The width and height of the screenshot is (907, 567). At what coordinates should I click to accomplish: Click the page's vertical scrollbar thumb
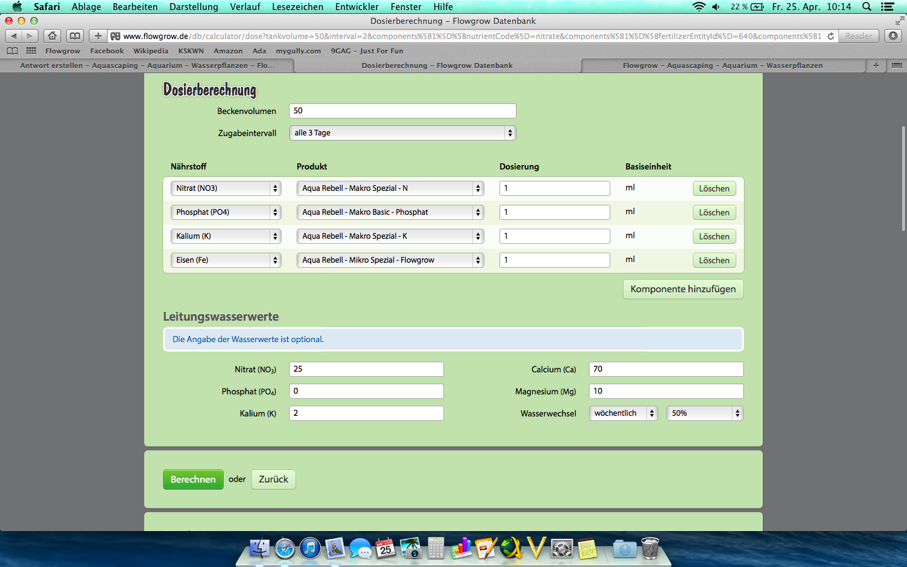[903, 178]
